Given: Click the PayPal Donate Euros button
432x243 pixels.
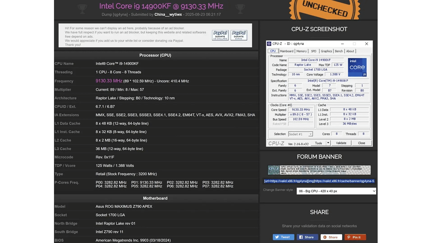Looking at the screenshot, I should (x=239, y=35).
